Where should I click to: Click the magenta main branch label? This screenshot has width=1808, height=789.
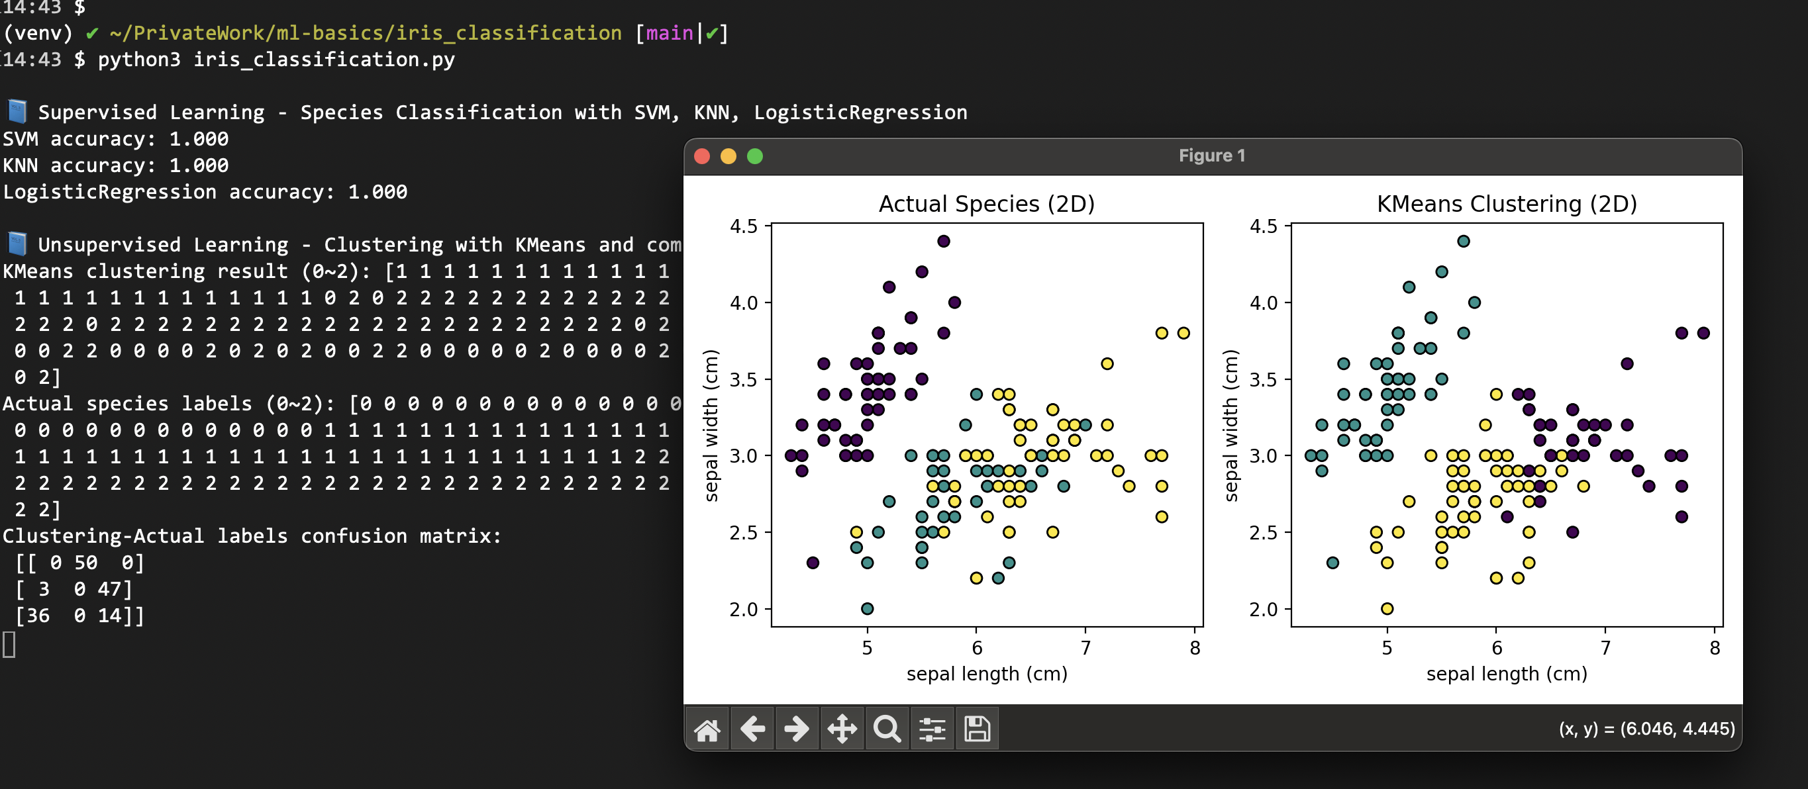coord(669,33)
